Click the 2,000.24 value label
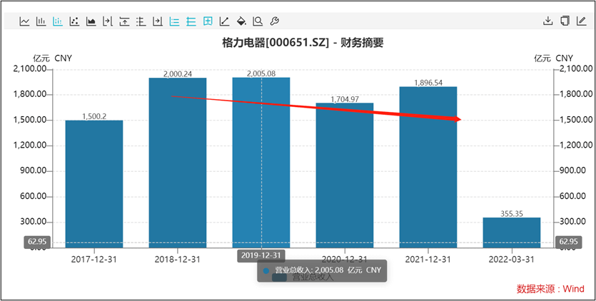 178,74
